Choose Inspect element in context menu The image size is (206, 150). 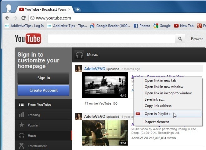click(x=157, y=122)
